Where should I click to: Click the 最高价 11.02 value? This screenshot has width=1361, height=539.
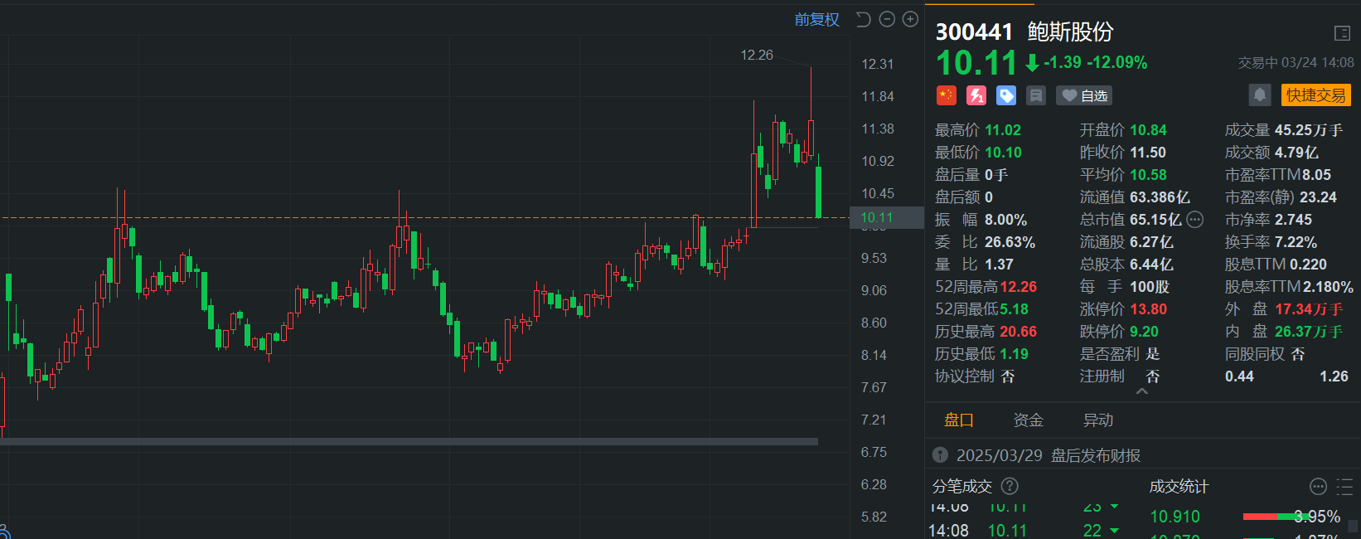[1003, 130]
